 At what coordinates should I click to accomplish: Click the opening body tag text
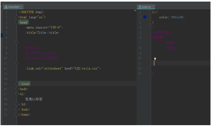24,89
